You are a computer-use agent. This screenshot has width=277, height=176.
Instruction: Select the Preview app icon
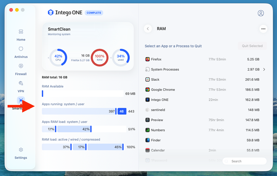tap(147, 120)
